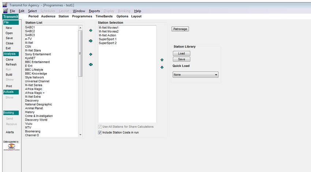The image size is (311, 172).
Task: Click Clone under Analysis
Action: (x=9, y=59)
